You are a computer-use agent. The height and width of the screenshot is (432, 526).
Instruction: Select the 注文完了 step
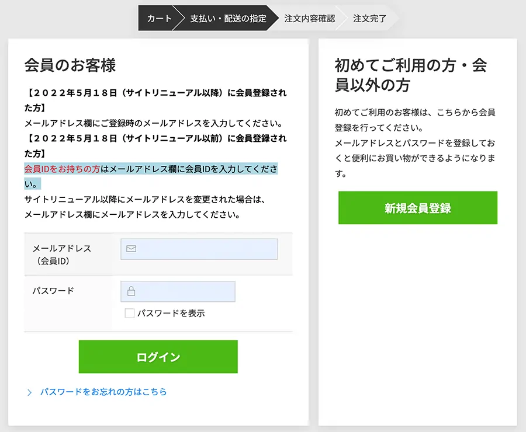click(x=369, y=18)
